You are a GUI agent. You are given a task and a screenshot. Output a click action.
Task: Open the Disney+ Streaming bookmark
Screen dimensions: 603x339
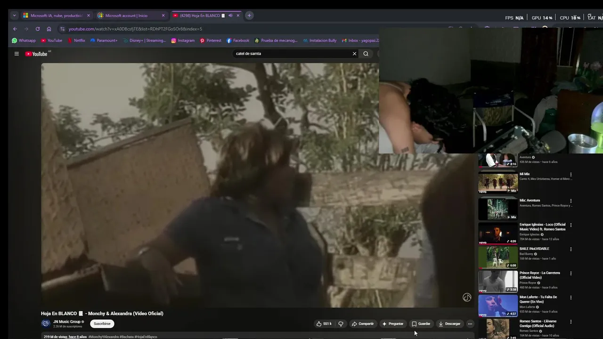pos(145,40)
